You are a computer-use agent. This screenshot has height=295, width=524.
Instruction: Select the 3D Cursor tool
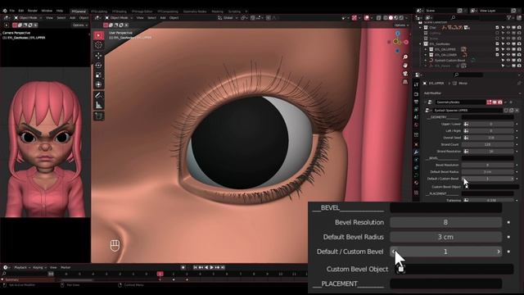98,45
